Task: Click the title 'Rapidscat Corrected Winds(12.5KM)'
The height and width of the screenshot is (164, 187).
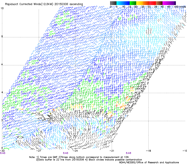Action: pos(29,4)
